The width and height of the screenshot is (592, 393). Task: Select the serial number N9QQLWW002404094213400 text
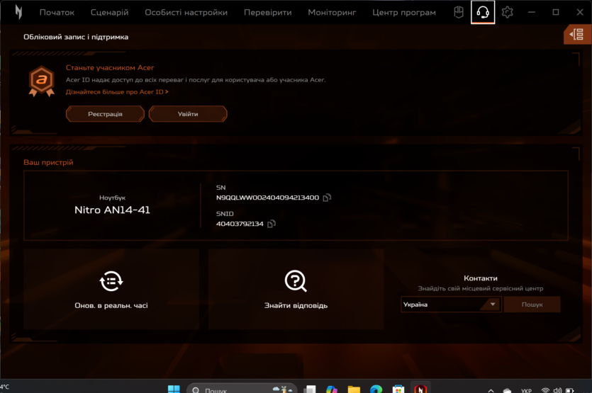coord(267,198)
